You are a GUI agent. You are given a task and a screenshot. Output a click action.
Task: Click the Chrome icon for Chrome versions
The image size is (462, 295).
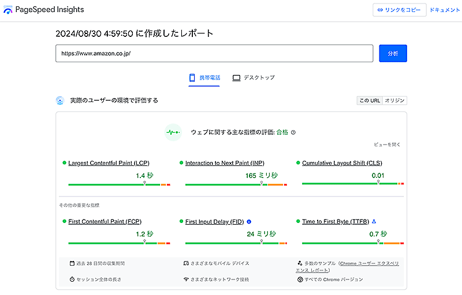[x=300, y=279]
